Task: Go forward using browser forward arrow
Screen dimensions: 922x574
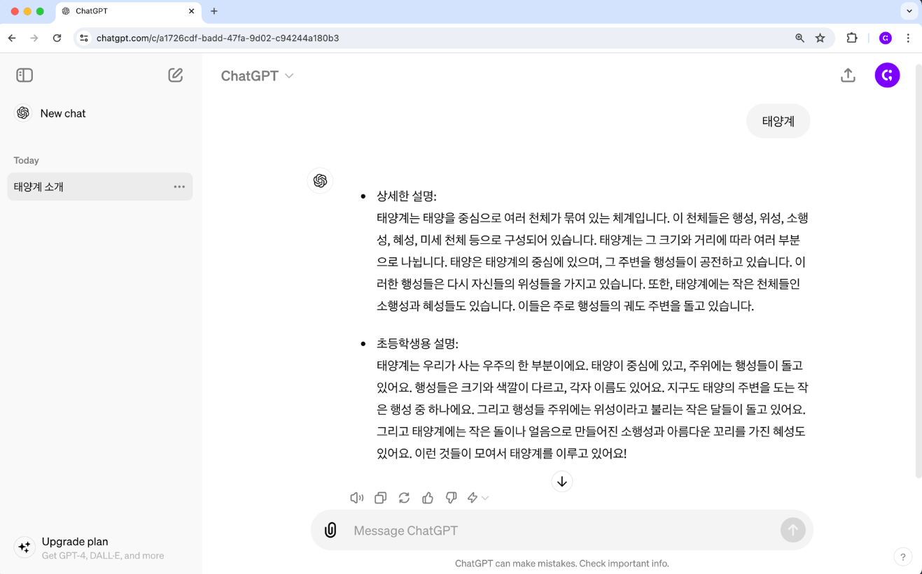Action: coord(34,38)
